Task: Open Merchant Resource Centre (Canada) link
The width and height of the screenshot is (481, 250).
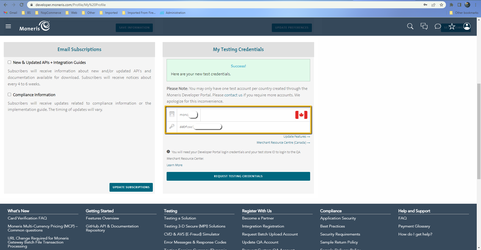Action: 283,143
